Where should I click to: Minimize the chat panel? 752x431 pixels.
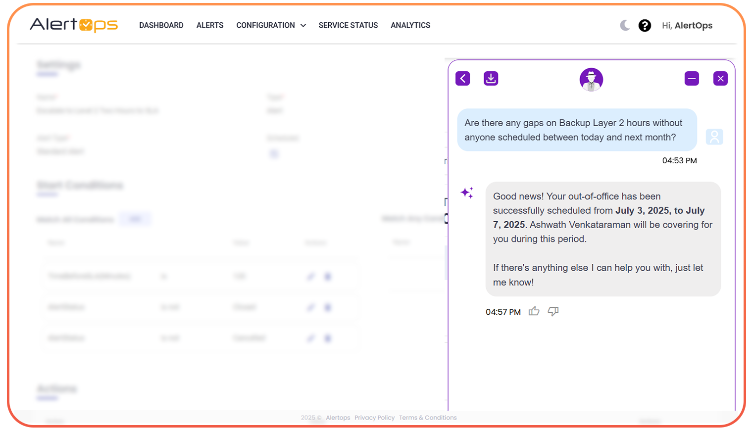coord(692,78)
